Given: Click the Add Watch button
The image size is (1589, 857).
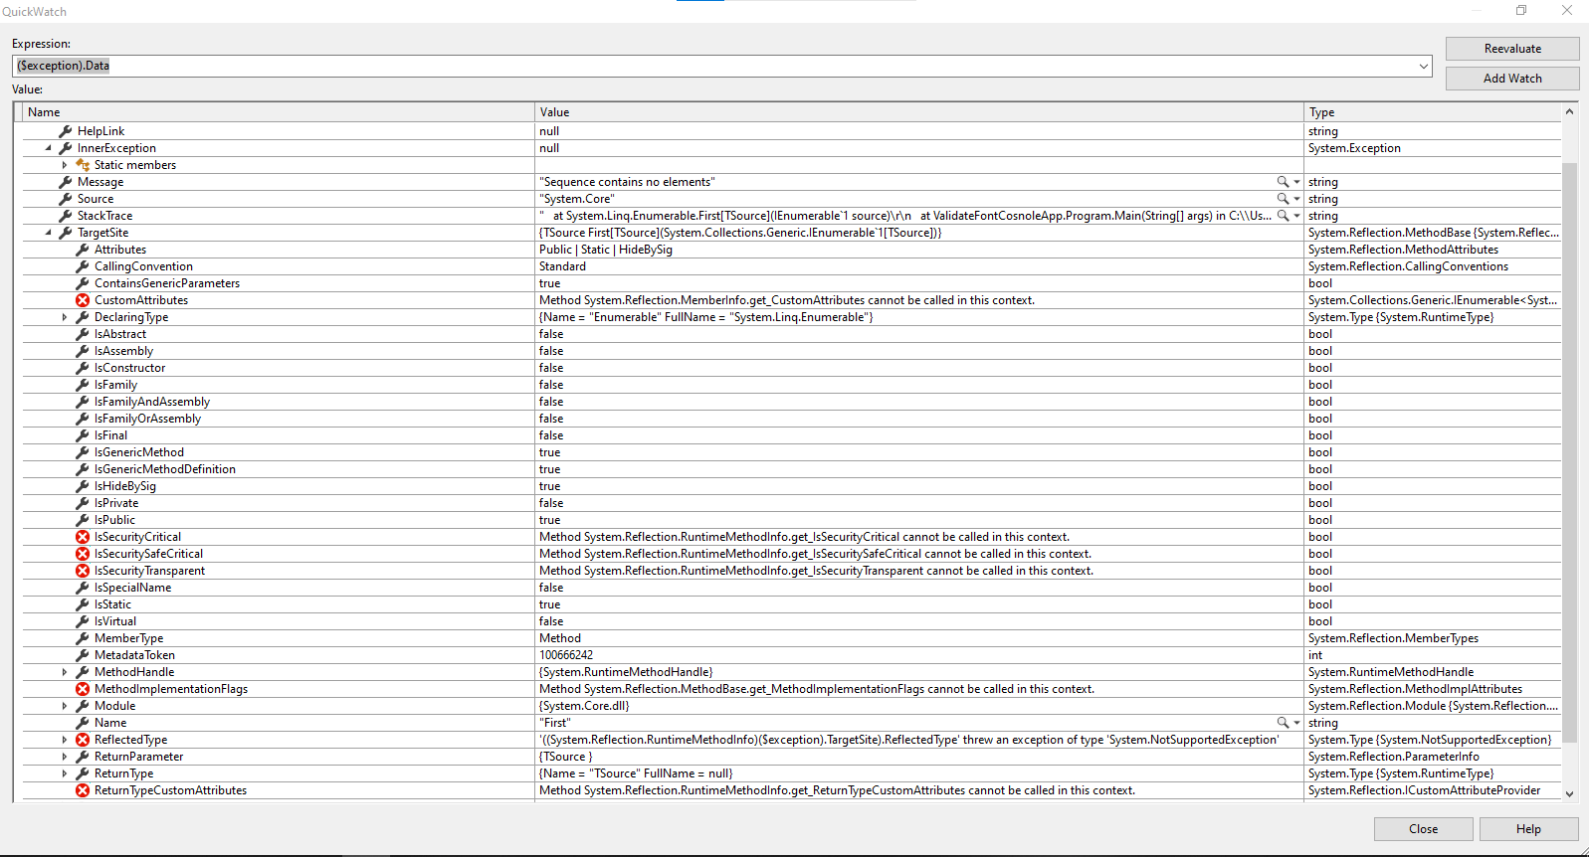Looking at the screenshot, I should coord(1512,79).
